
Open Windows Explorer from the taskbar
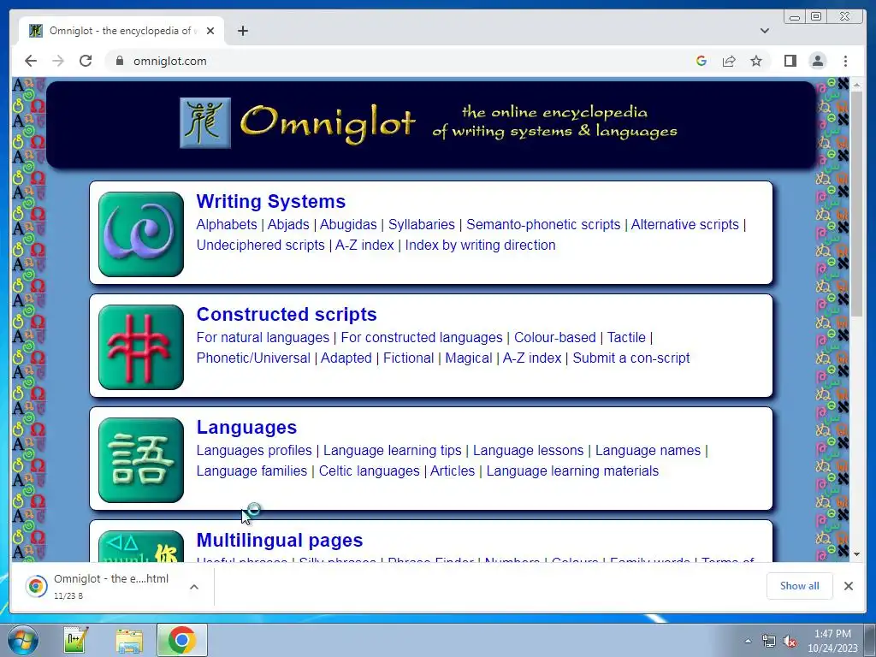129,640
